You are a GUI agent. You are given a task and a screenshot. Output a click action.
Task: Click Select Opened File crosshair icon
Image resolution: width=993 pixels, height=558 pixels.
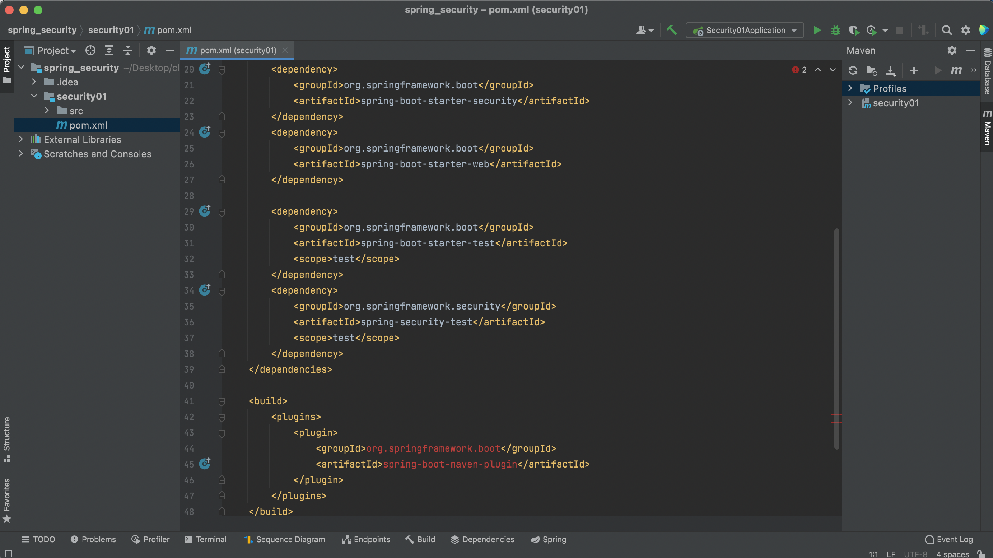[90, 51]
